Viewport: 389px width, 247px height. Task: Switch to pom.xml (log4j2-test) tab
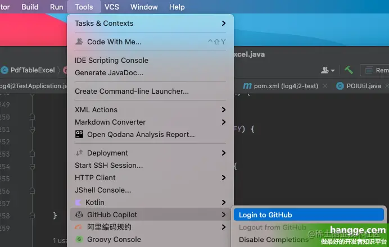[286, 86]
